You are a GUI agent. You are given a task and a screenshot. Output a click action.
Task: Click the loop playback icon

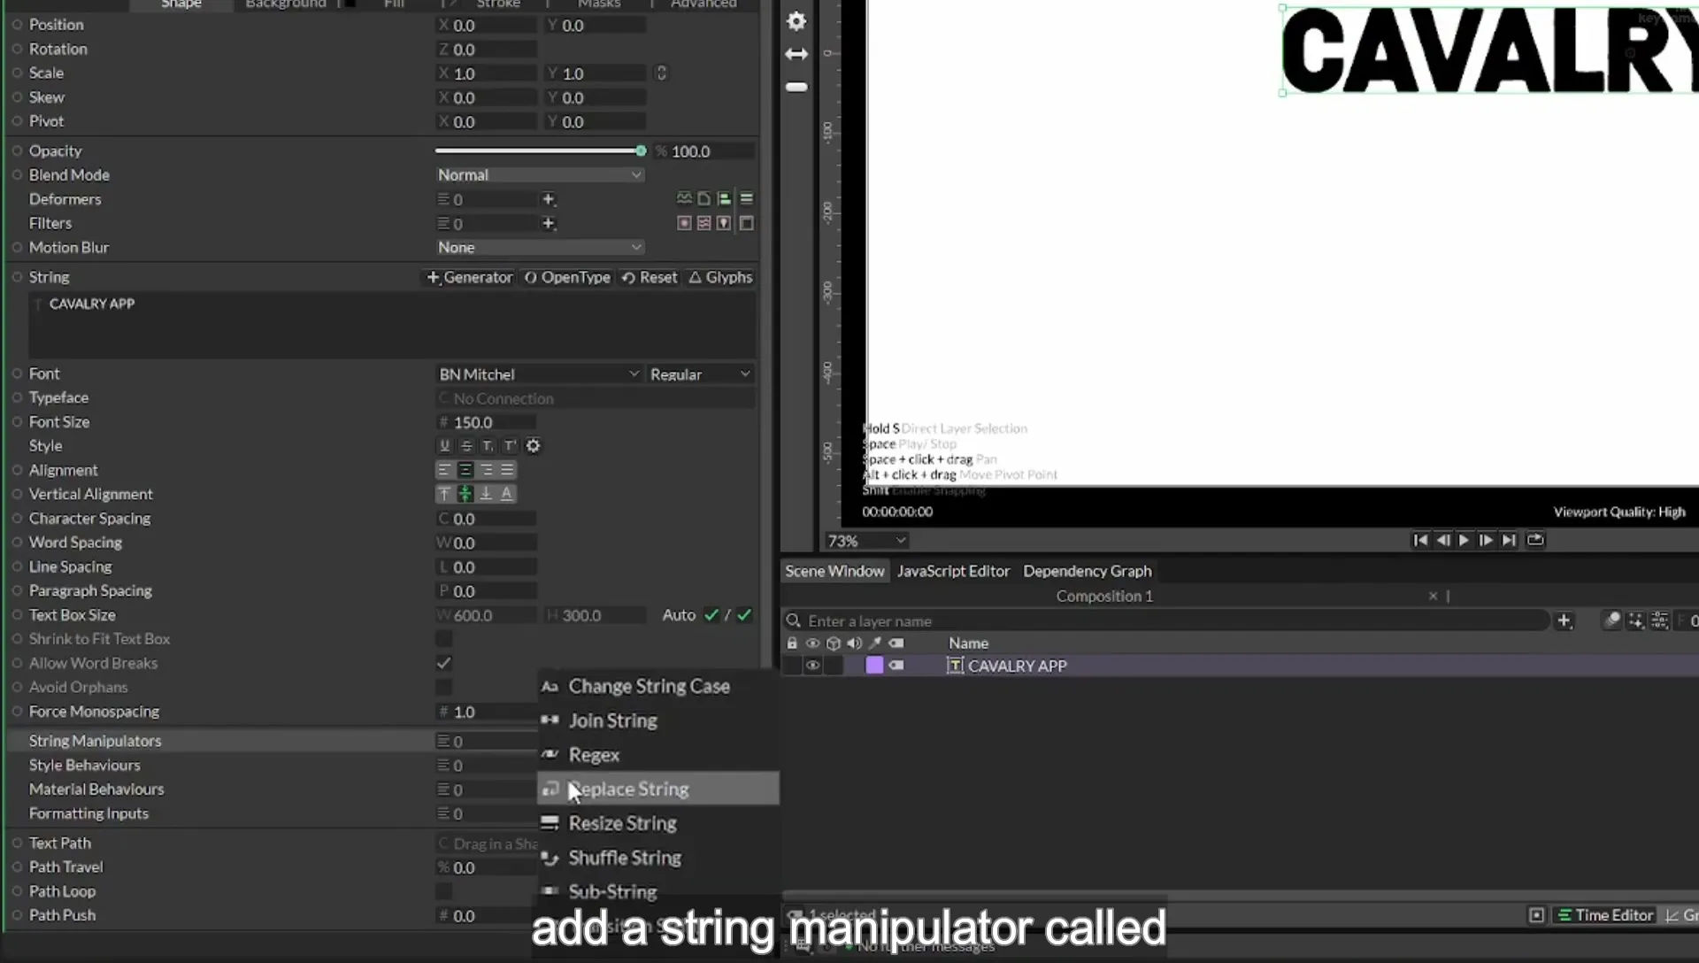pos(1535,540)
